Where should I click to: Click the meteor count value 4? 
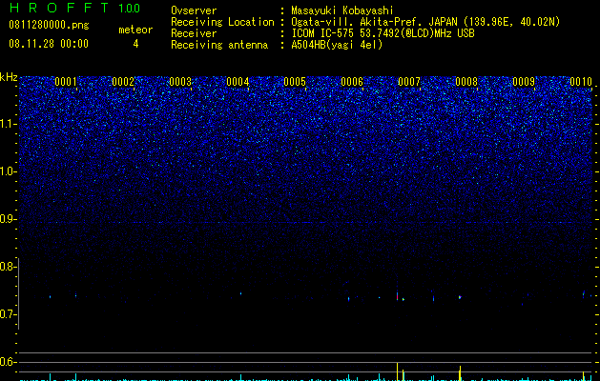pyautogui.click(x=135, y=44)
